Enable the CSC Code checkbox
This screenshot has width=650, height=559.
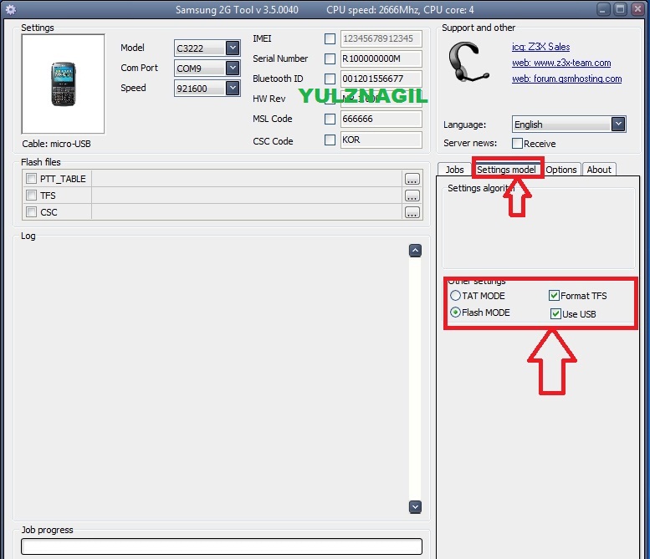[x=330, y=140]
